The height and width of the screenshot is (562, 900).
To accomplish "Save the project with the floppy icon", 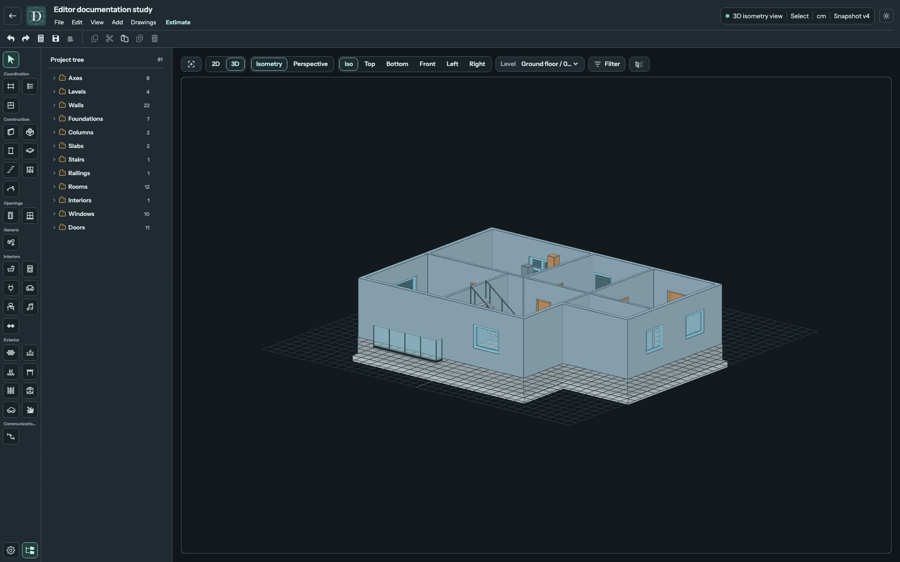I will point(56,39).
